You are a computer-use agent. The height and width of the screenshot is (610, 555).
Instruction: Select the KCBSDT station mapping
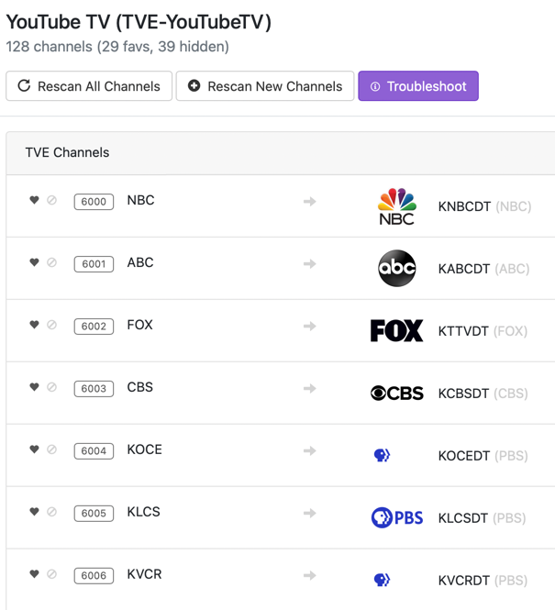click(483, 394)
